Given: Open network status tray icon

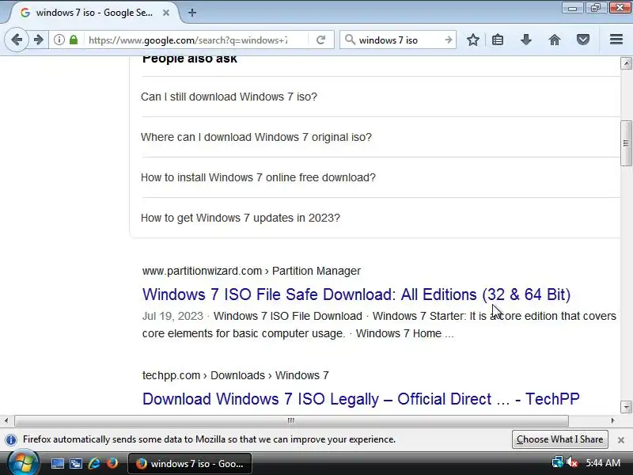Looking at the screenshot, I should (558, 462).
